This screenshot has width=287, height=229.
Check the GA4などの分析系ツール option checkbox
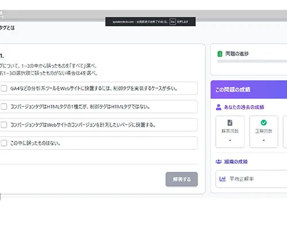coord(3,88)
